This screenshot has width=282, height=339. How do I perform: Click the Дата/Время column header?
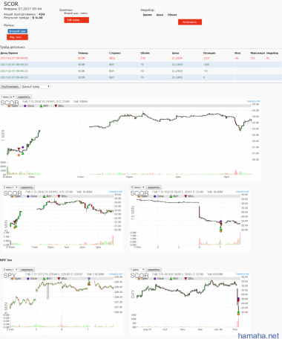(9, 53)
